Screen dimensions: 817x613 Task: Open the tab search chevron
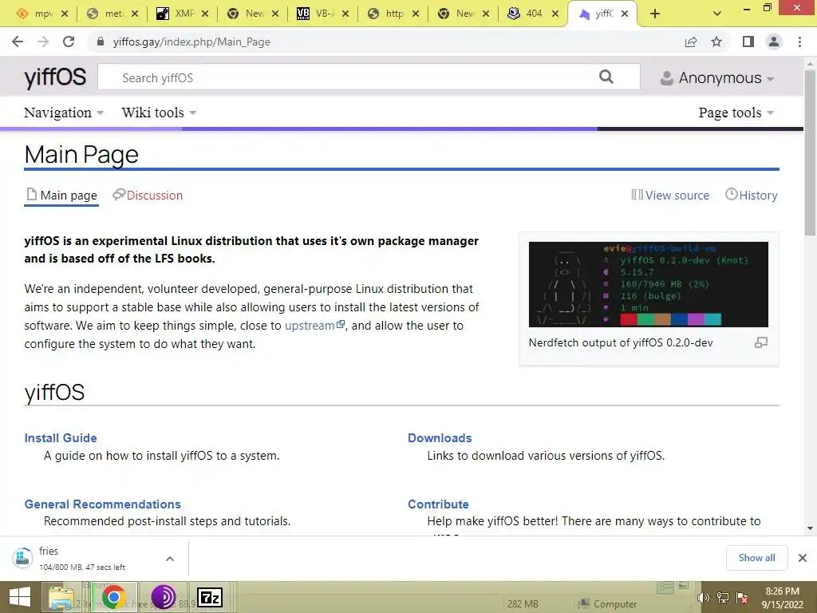coord(717,14)
